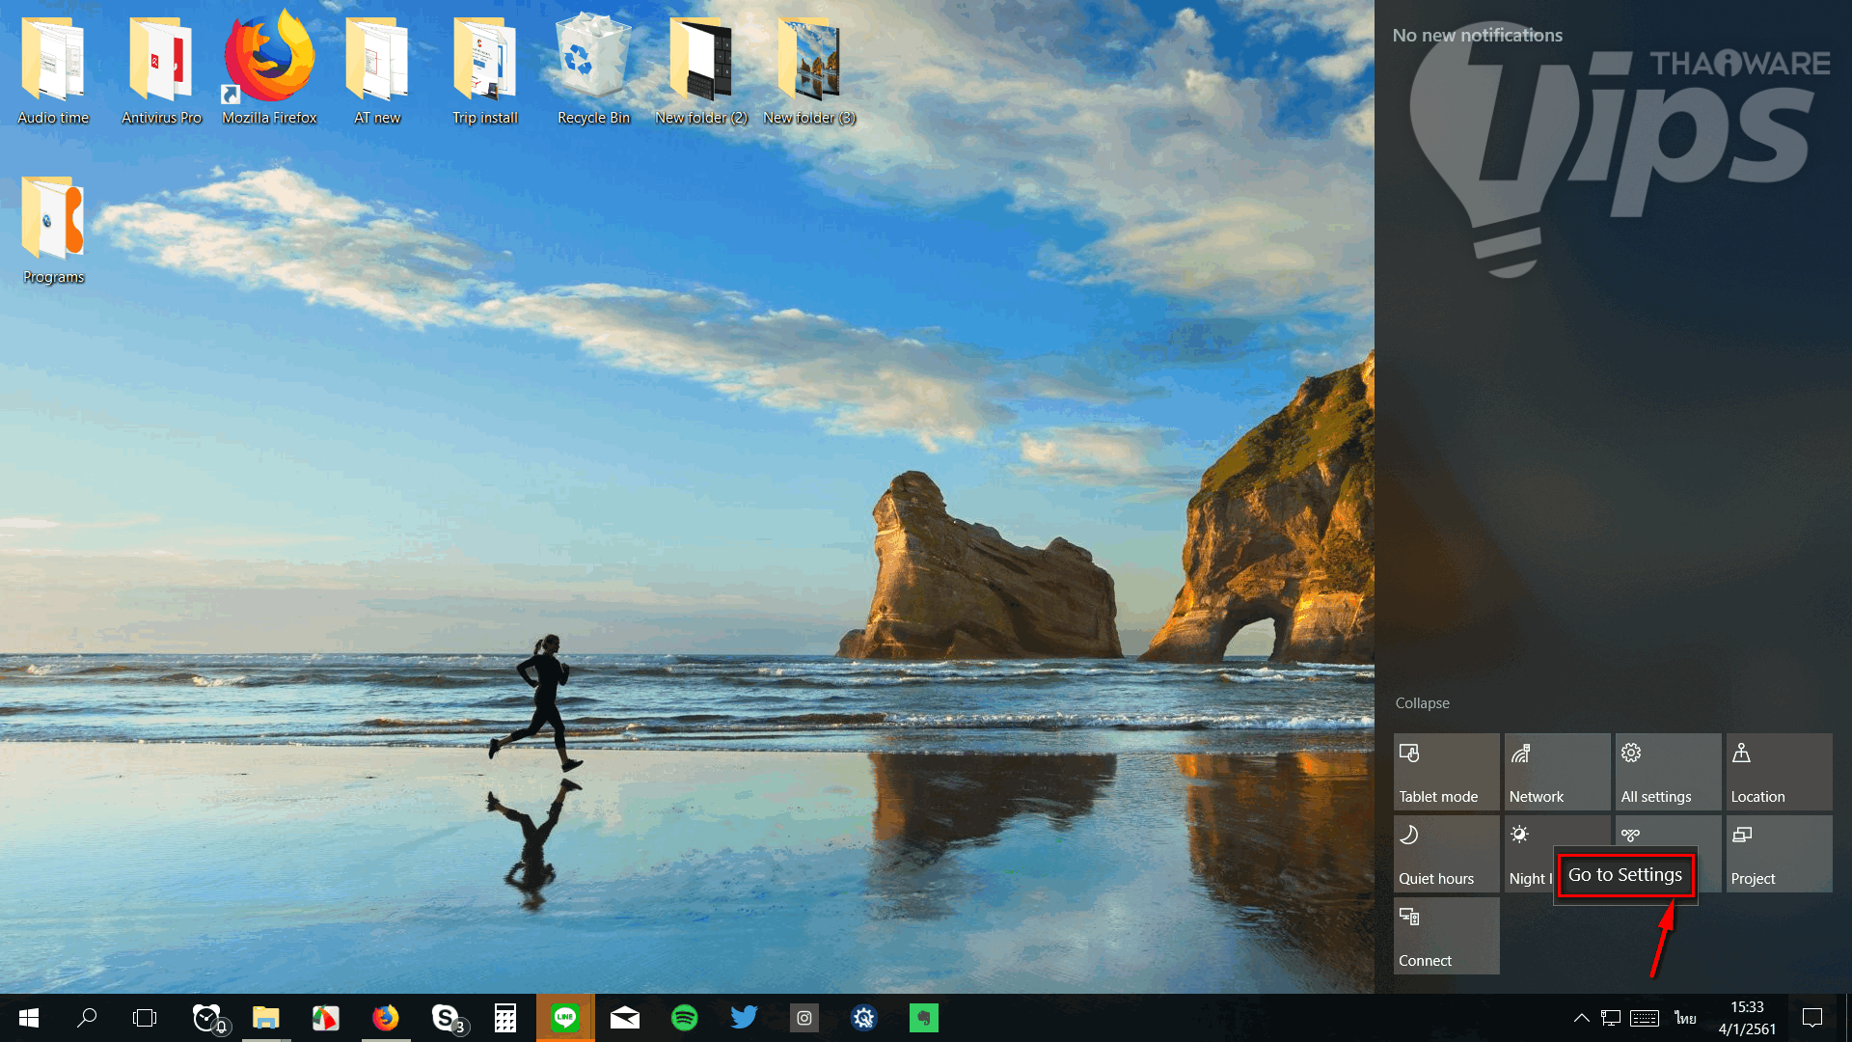Open Instagram taskbar icon

tap(804, 1018)
